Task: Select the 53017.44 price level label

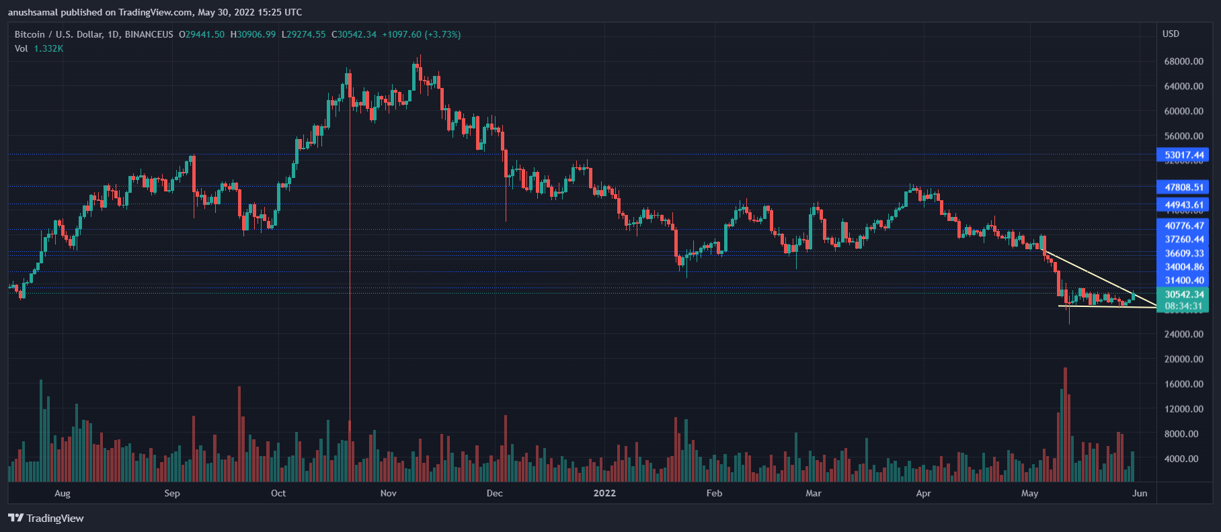Action: pyautogui.click(x=1183, y=155)
